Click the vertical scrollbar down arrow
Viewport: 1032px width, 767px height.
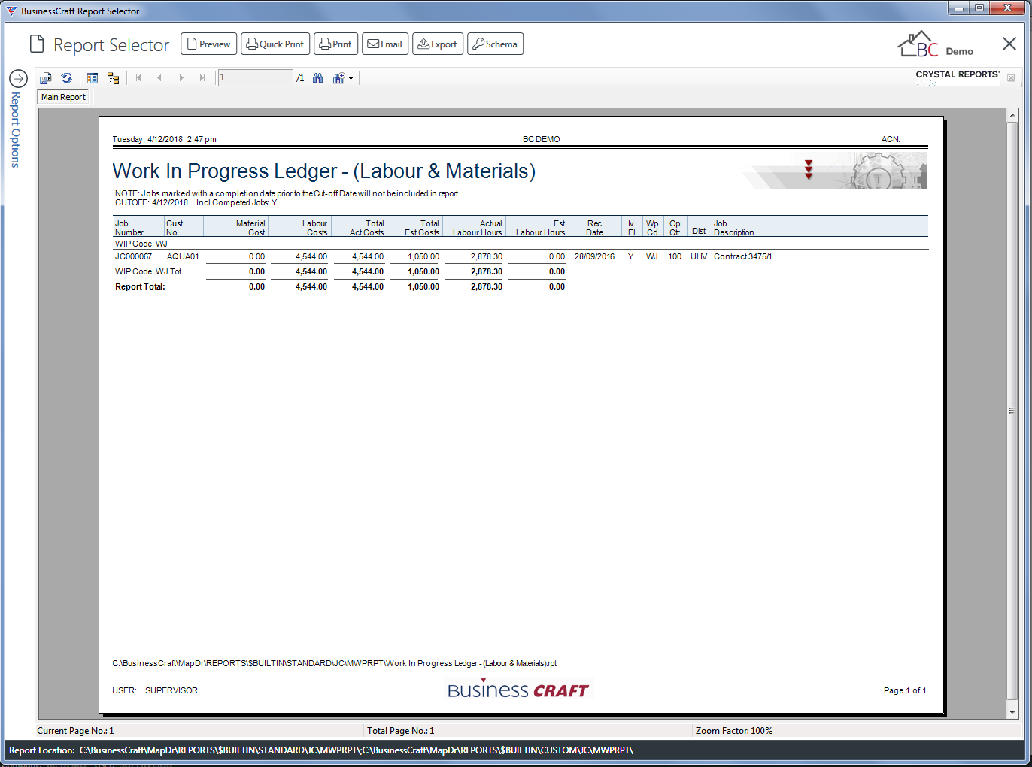click(x=1012, y=712)
